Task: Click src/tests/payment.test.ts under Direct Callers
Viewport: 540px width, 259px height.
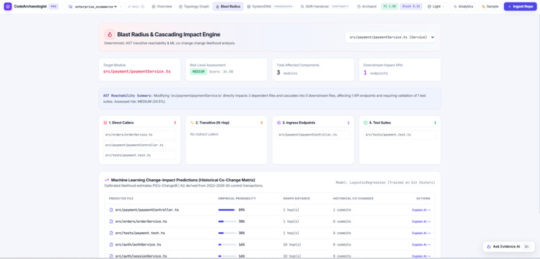Action: pyautogui.click(x=139, y=155)
